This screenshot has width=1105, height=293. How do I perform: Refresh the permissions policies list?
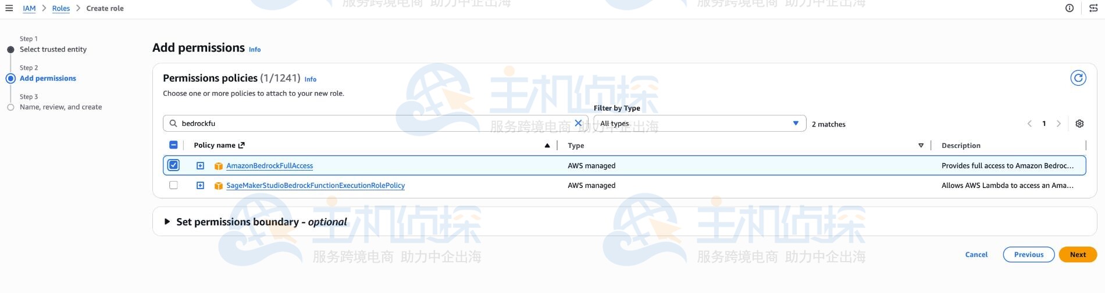pos(1078,78)
